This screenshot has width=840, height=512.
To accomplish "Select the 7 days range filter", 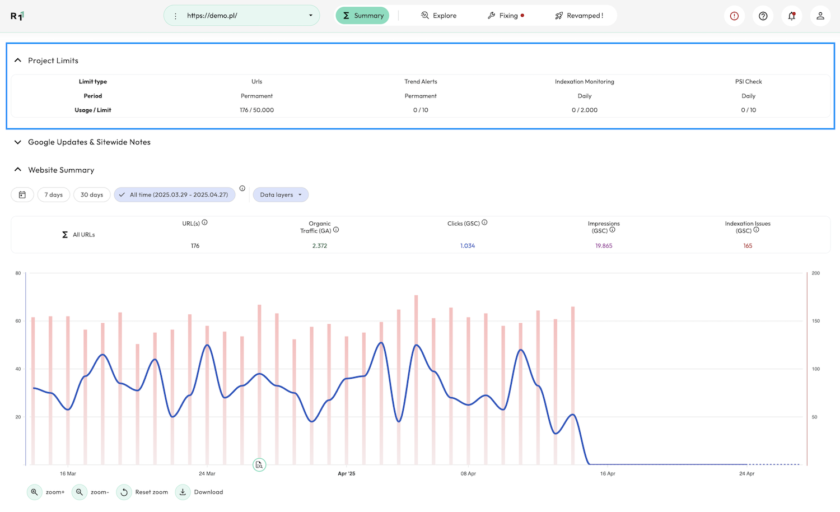I will (x=54, y=195).
